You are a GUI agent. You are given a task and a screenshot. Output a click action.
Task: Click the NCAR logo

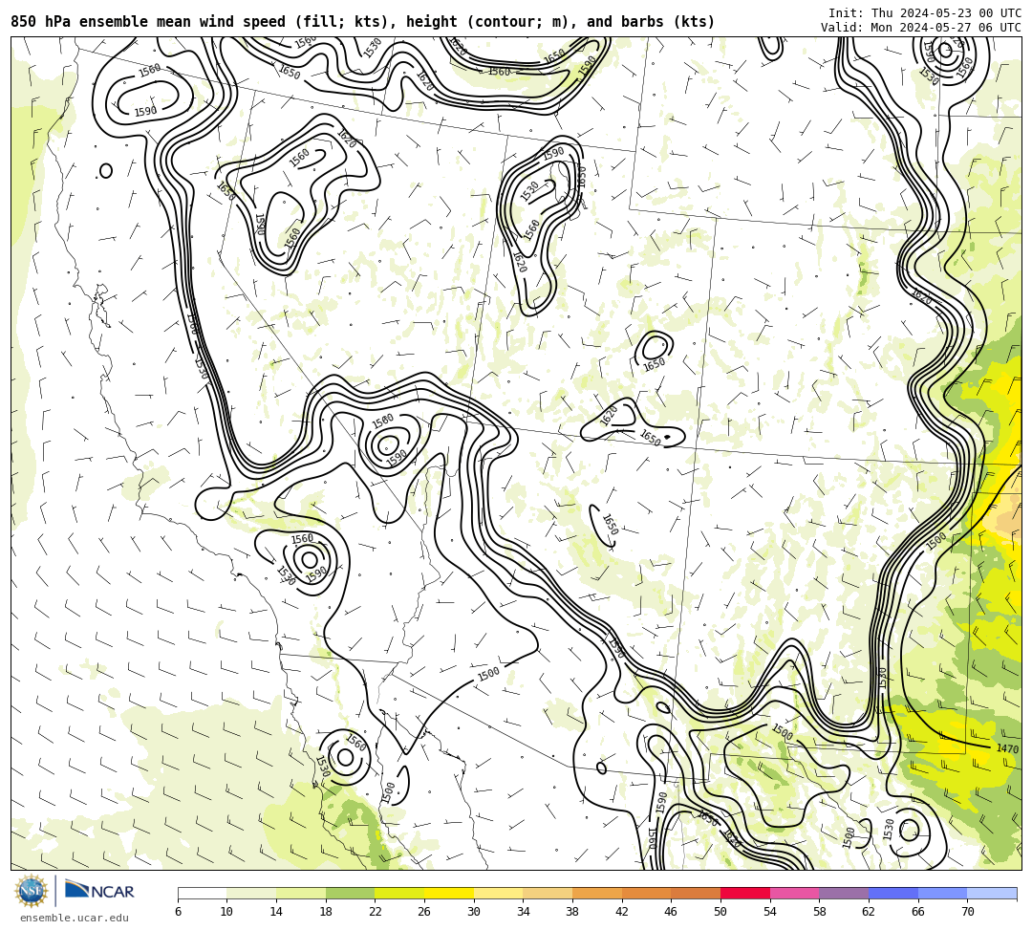point(99,891)
